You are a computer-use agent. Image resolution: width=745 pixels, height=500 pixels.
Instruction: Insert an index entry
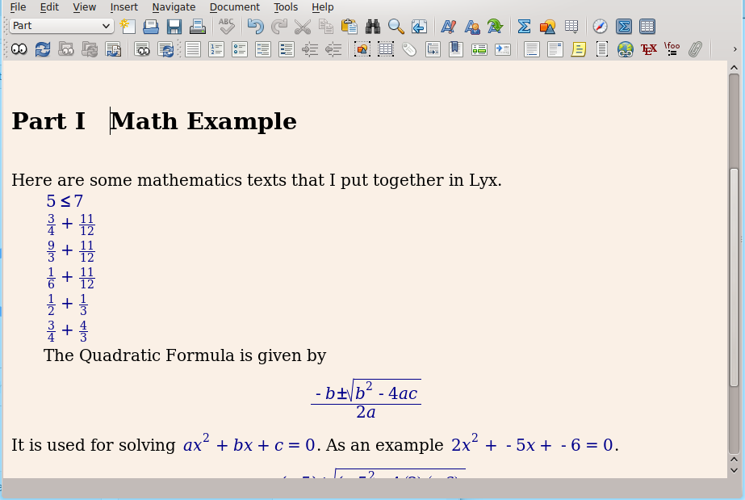click(x=479, y=49)
